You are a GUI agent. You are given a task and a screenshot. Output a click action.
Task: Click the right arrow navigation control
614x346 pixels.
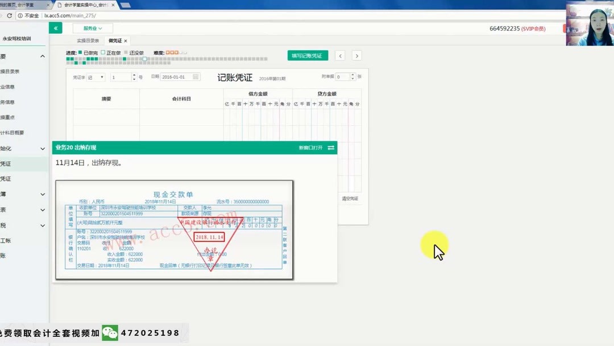click(357, 55)
